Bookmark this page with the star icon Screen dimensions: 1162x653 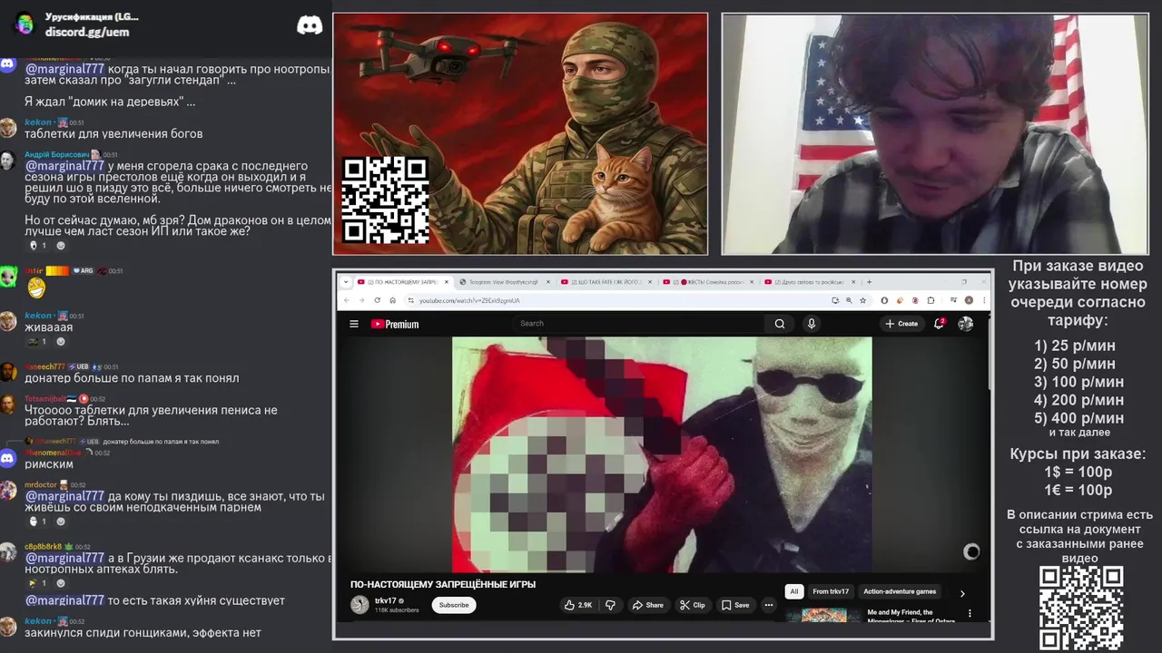[x=862, y=300]
